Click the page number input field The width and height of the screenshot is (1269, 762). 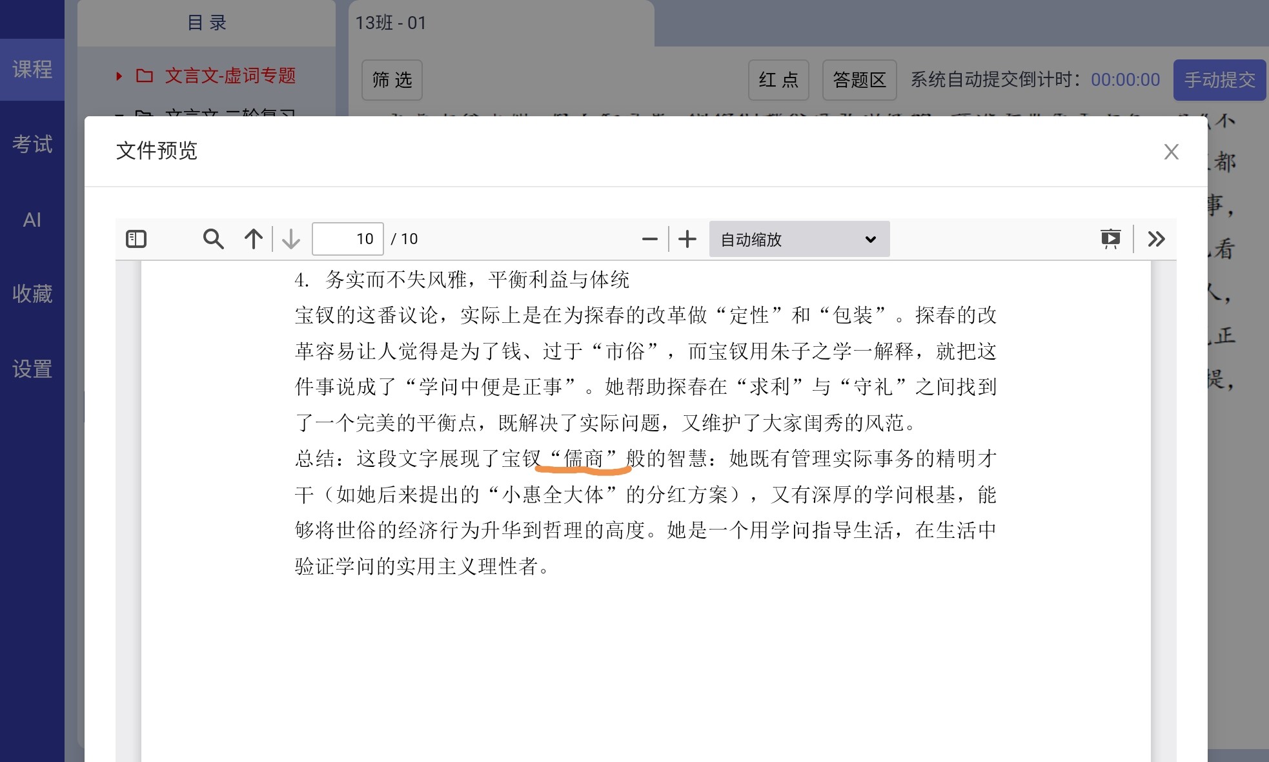pyautogui.click(x=348, y=239)
